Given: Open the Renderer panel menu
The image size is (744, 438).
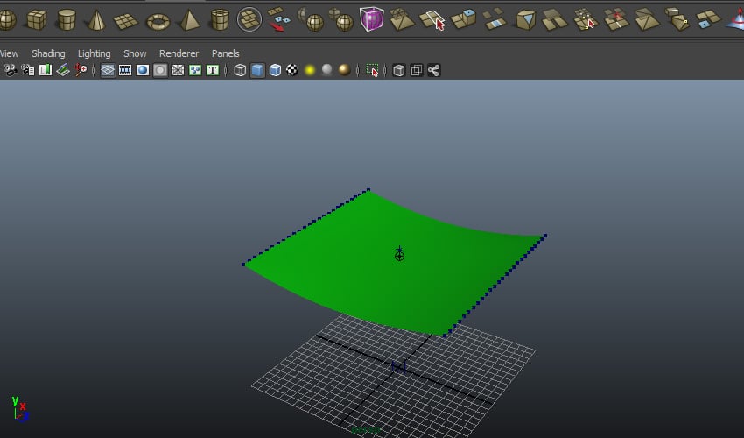Looking at the screenshot, I should pyautogui.click(x=179, y=53).
